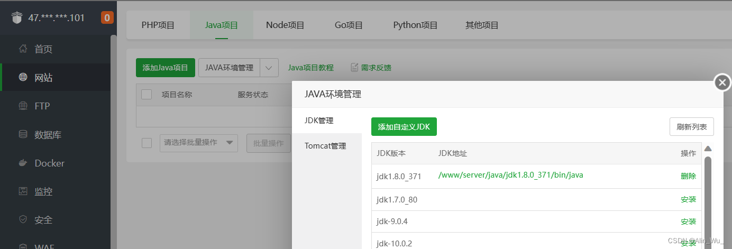
Task: Open the 网站 sidebar menu item
Action: [55, 78]
